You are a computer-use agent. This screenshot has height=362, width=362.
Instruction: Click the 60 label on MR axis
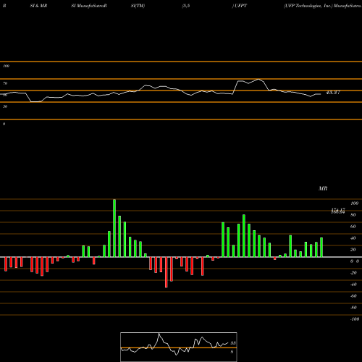[x=353, y=227]
